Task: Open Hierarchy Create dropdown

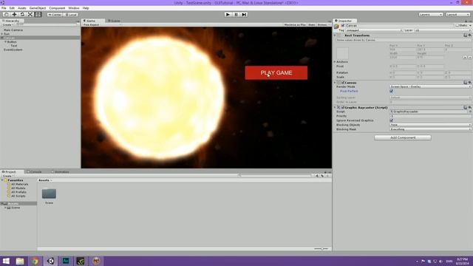Action: (x=7, y=24)
